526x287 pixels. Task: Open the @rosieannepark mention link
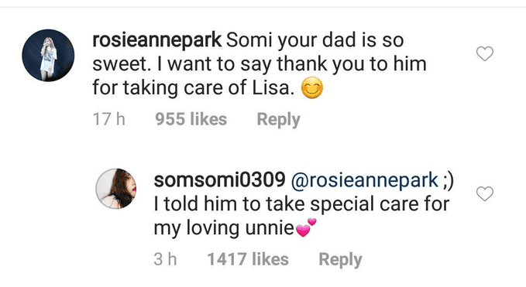365,180
